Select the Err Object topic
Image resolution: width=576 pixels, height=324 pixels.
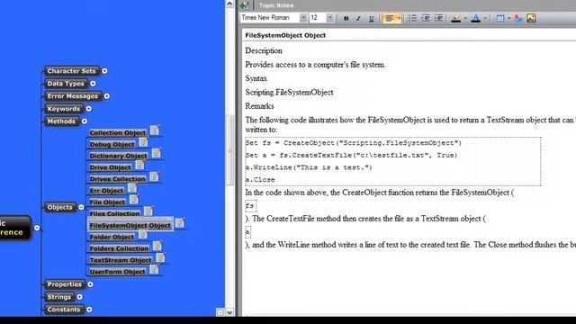[x=106, y=191]
